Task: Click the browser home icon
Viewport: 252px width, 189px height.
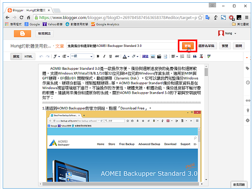Action: (x=29, y=17)
